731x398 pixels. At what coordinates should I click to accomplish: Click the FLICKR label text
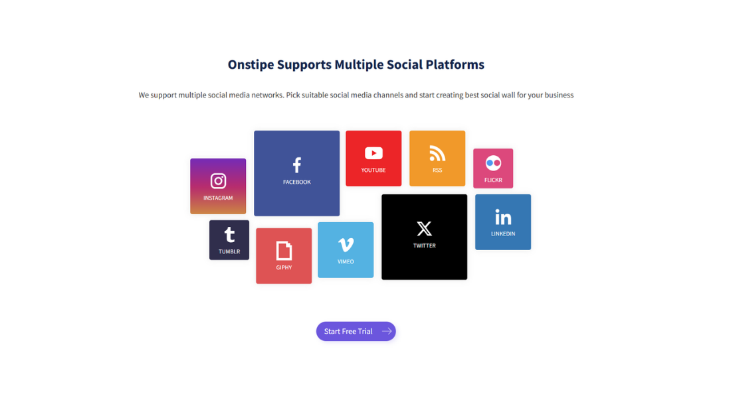[492, 178]
